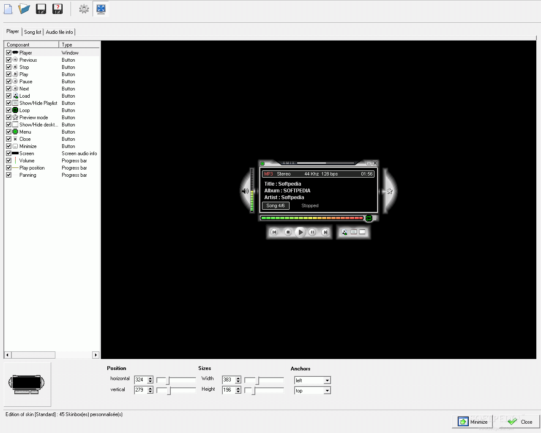Select the Loop row icon in component list

[15, 110]
